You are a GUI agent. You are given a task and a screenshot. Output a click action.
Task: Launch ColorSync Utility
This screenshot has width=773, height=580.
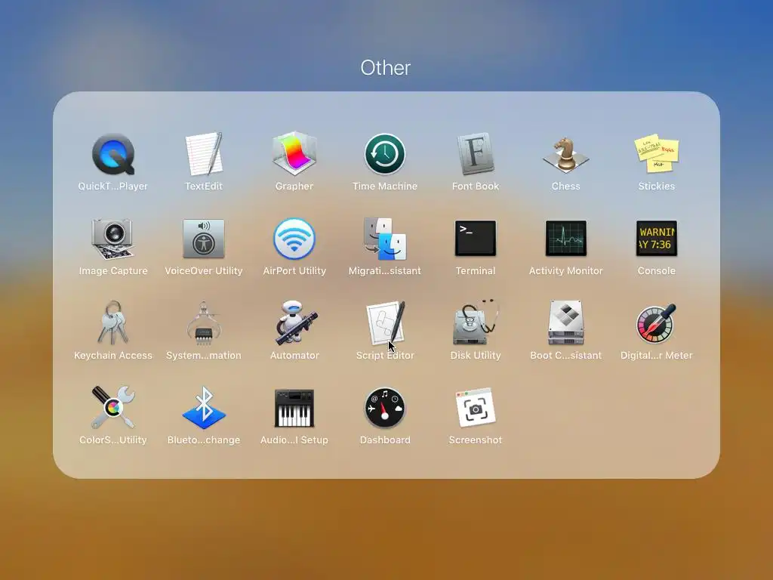[113, 407]
